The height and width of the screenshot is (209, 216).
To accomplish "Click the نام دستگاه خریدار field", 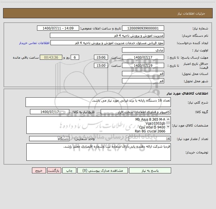I will pyautogui.click(x=107, y=35).
